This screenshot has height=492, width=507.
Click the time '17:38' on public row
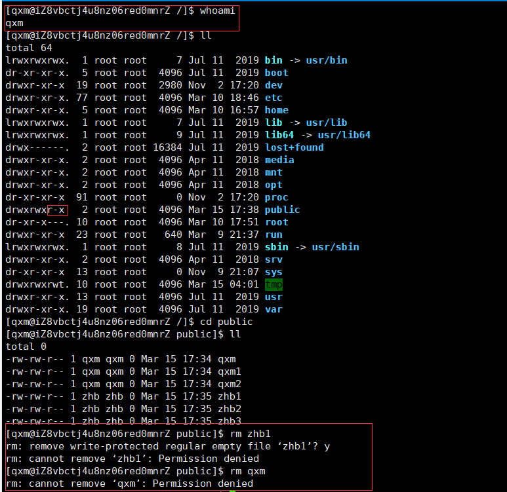244,210
